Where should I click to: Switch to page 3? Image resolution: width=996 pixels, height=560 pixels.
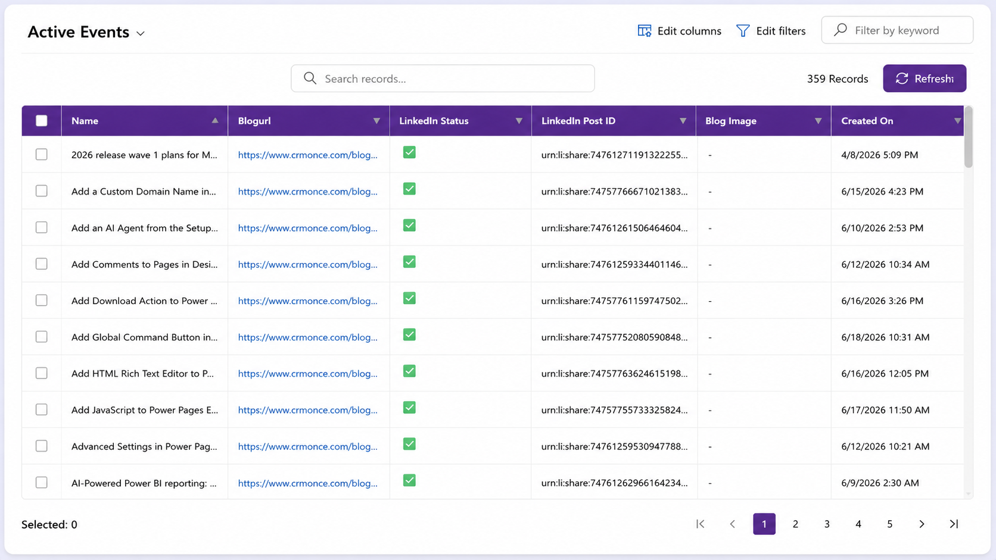827,524
